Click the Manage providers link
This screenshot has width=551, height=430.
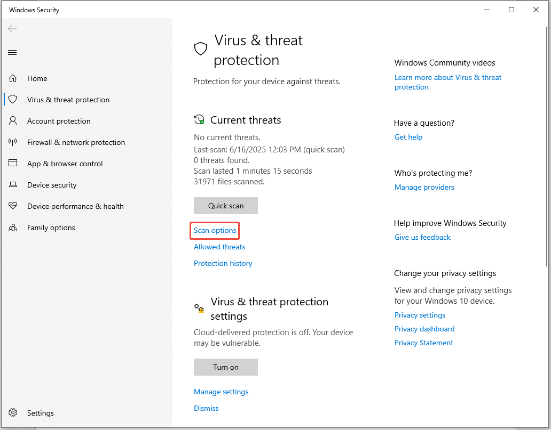pos(424,187)
